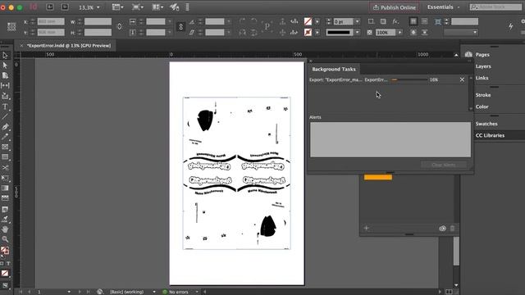The width and height of the screenshot is (525, 295).
Task: Select the Line tool
Action: (x=5, y=116)
